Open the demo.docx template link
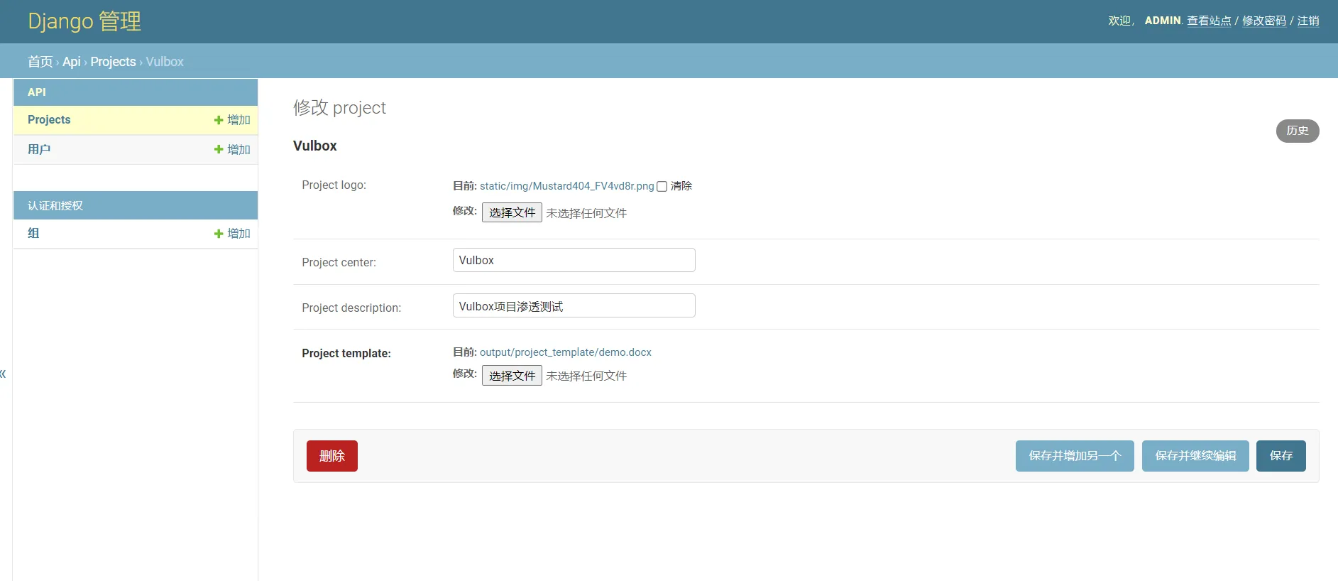 point(565,352)
